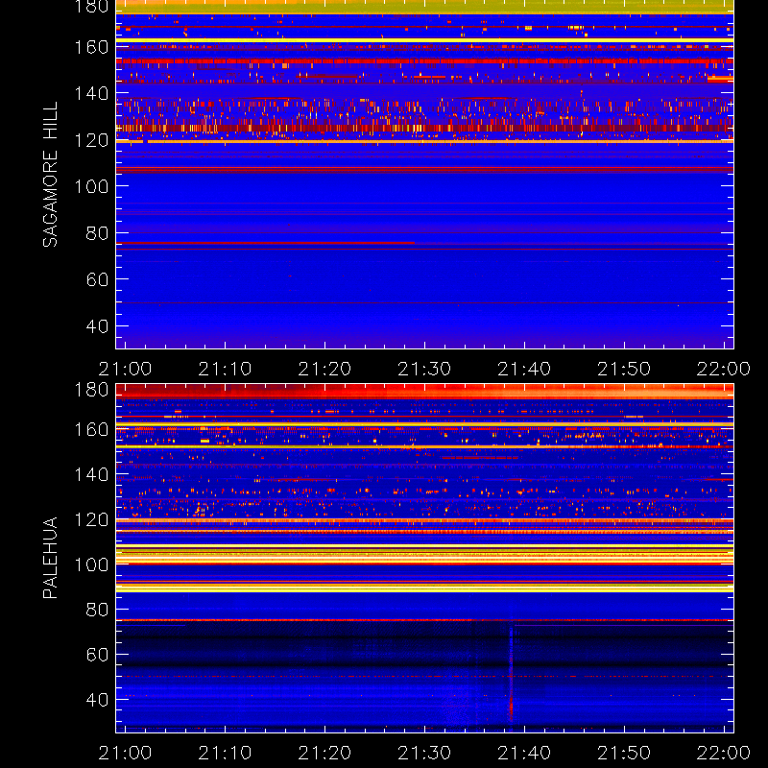This screenshot has width=768, height=768.
Task: Select 140 label on Palehua axis
Action: 91,474
